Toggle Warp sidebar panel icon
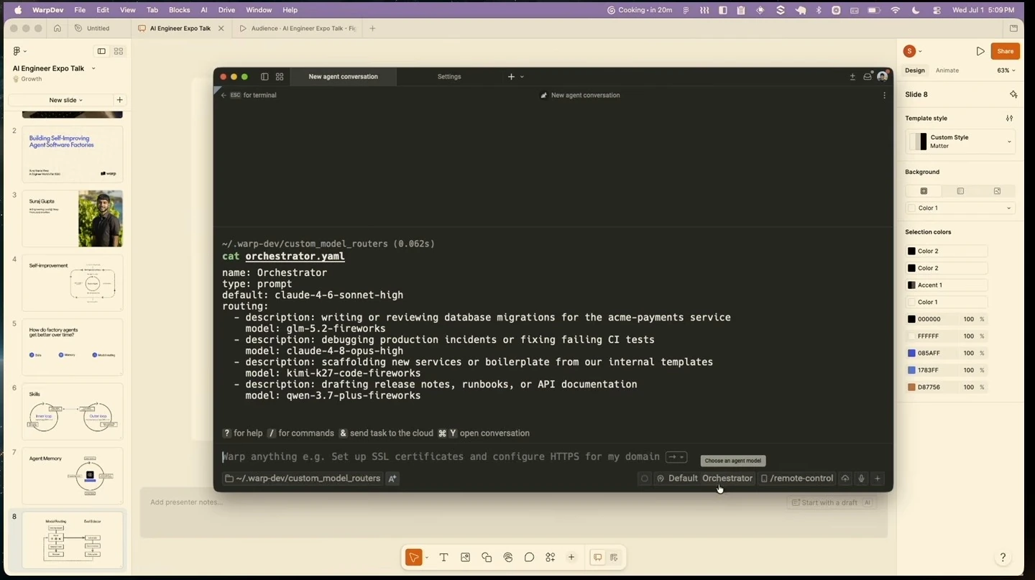 [264, 76]
